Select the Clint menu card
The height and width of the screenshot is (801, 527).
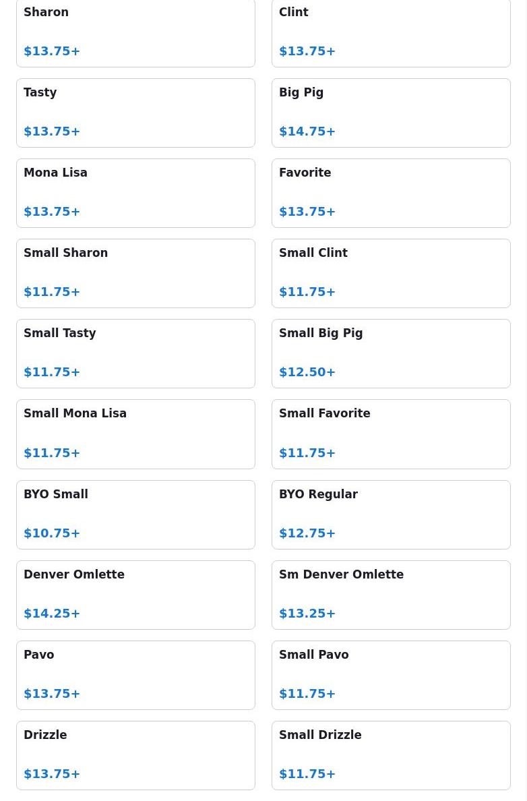pyautogui.click(x=391, y=32)
